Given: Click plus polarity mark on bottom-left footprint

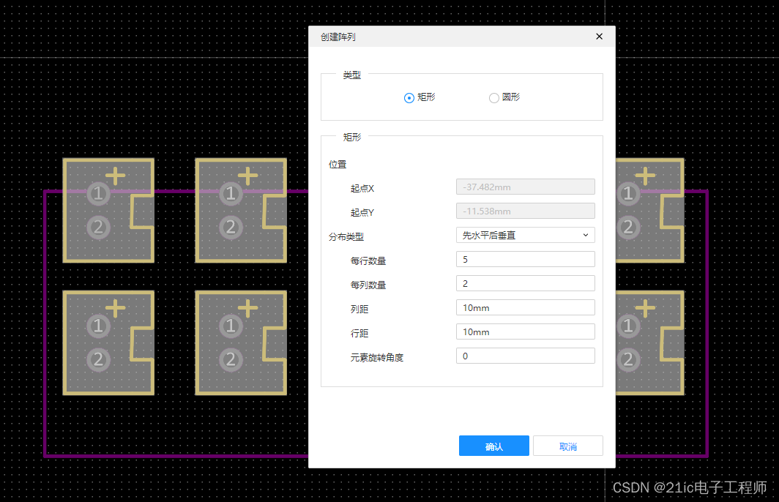Looking at the screenshot, I should tap(115, 308).
